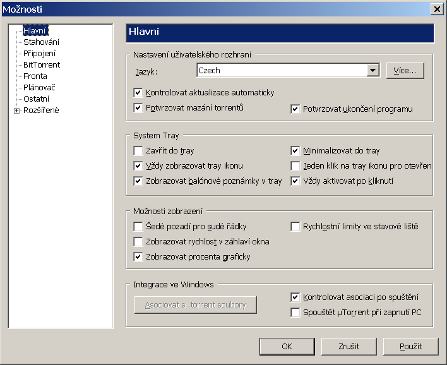Viewport: 447px width, 365px height.
Task: Click the Více... button
Action: 405,71
